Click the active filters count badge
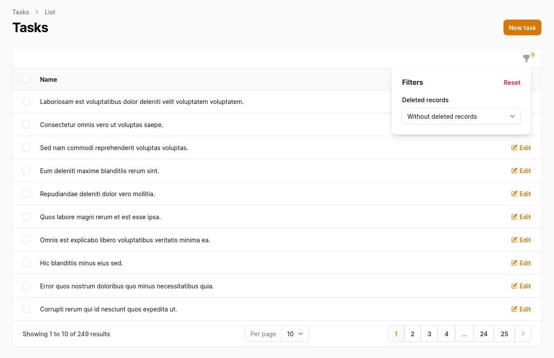Screen dimensions: 554x358 click(533, 55)
